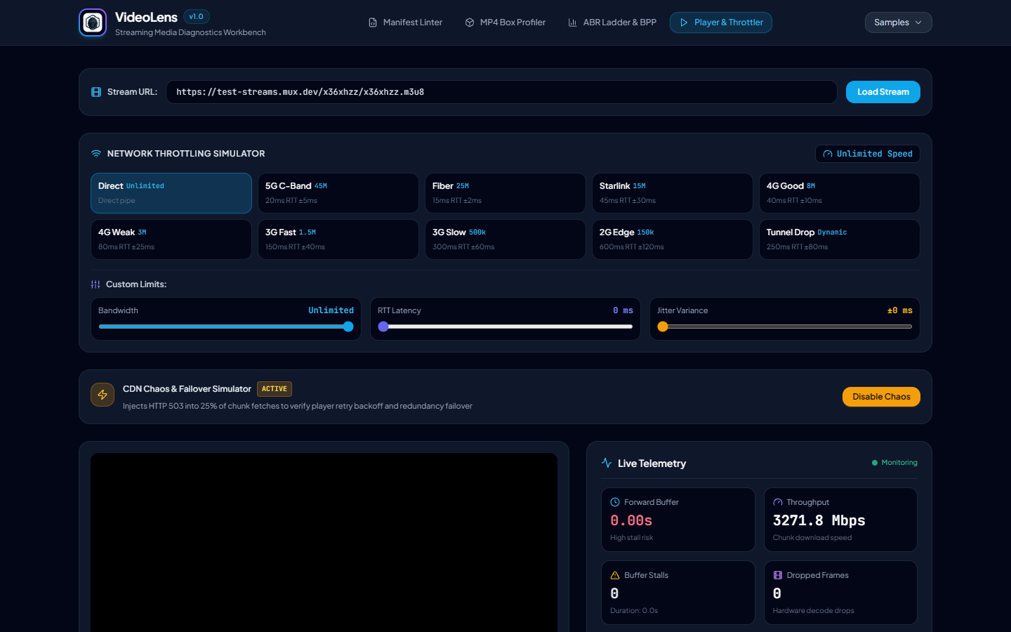This screenshot has width=1011, height=632.
Task: Click the Load Stream button
Action: click(x=883, y=92)
